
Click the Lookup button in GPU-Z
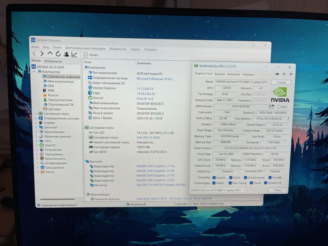(281, 82)
